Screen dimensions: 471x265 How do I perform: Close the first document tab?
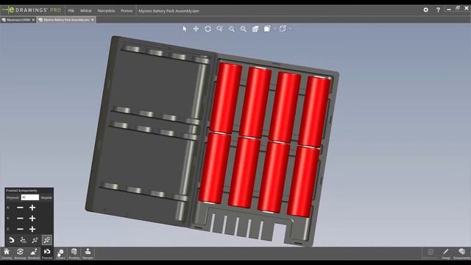33,20
